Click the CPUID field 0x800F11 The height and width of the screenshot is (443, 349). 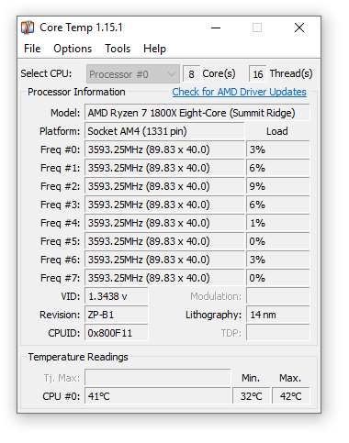pos(117,333)
